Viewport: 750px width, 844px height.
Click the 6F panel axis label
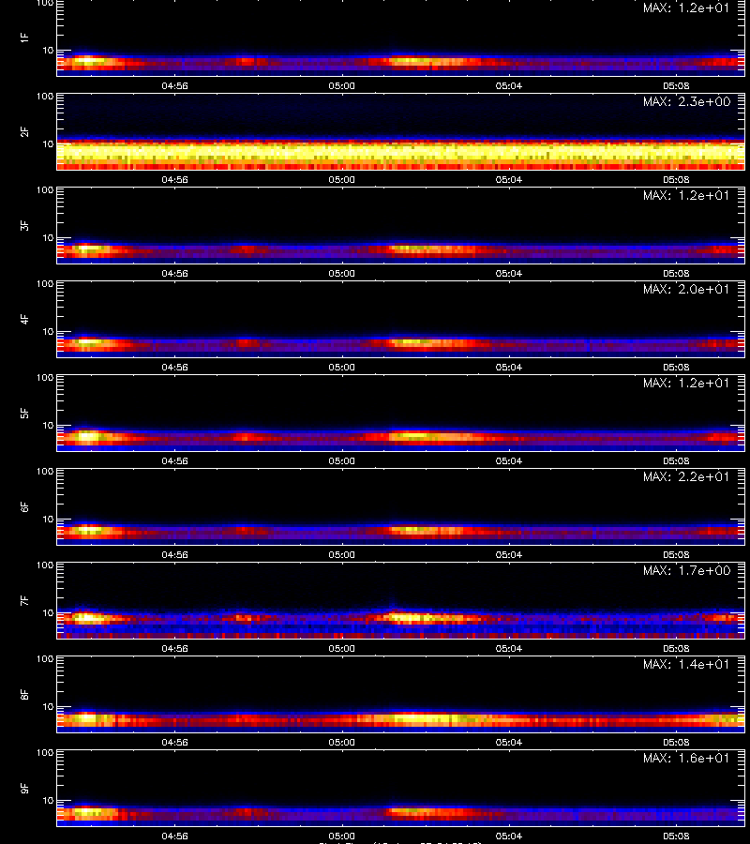(24, 506)
